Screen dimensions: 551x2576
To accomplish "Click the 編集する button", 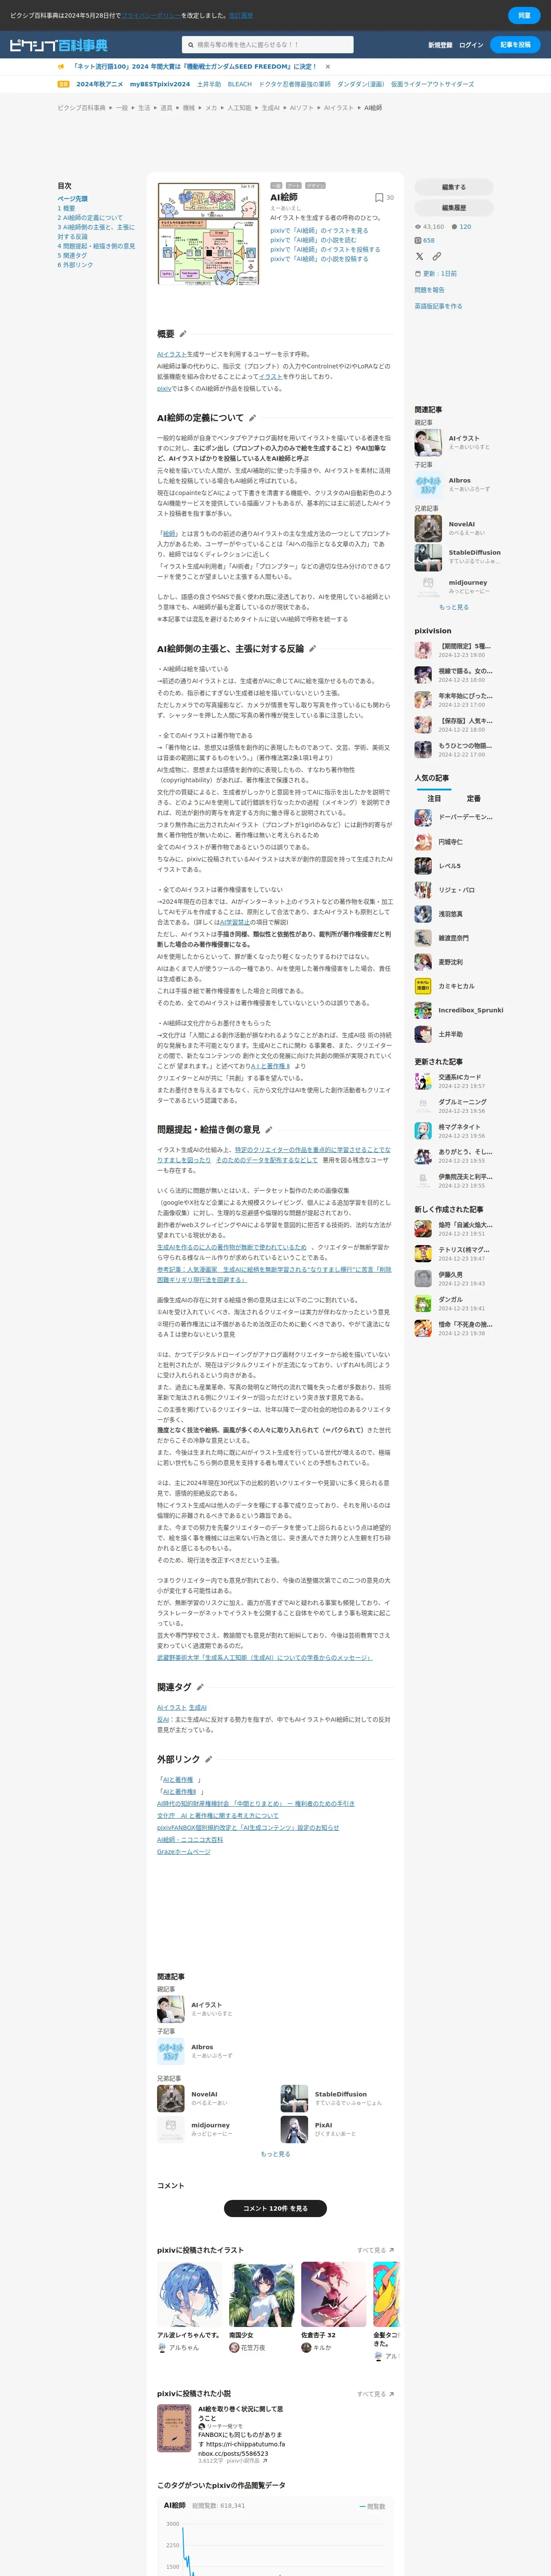I will coord(454,187).
